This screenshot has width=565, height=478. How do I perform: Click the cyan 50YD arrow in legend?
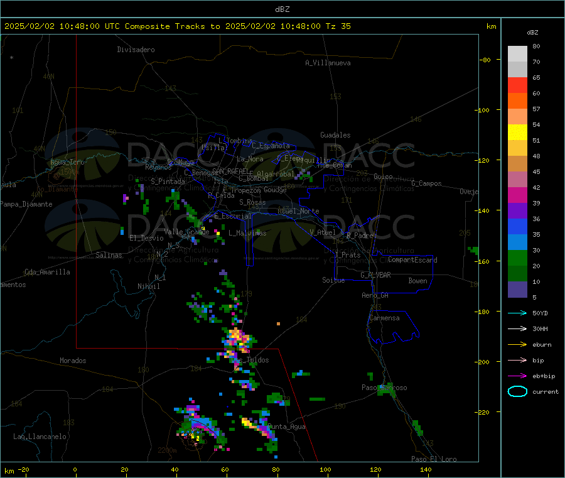coord(517,313)
